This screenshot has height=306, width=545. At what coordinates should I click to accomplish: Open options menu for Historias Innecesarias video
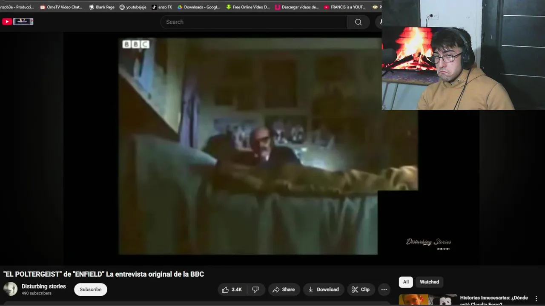click(x=536, y=298)
